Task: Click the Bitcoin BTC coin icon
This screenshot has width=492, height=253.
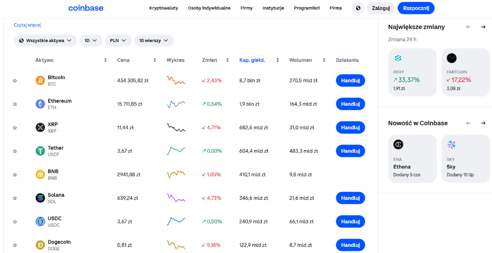Action: click(x=40, y=80)
